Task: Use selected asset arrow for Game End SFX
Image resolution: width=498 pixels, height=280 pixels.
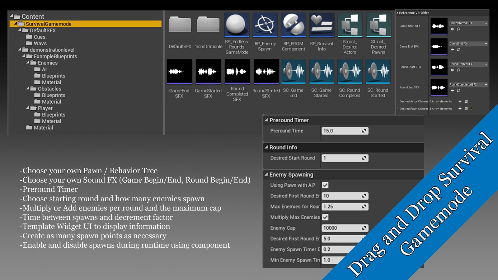Action: [x=452, y=49]
